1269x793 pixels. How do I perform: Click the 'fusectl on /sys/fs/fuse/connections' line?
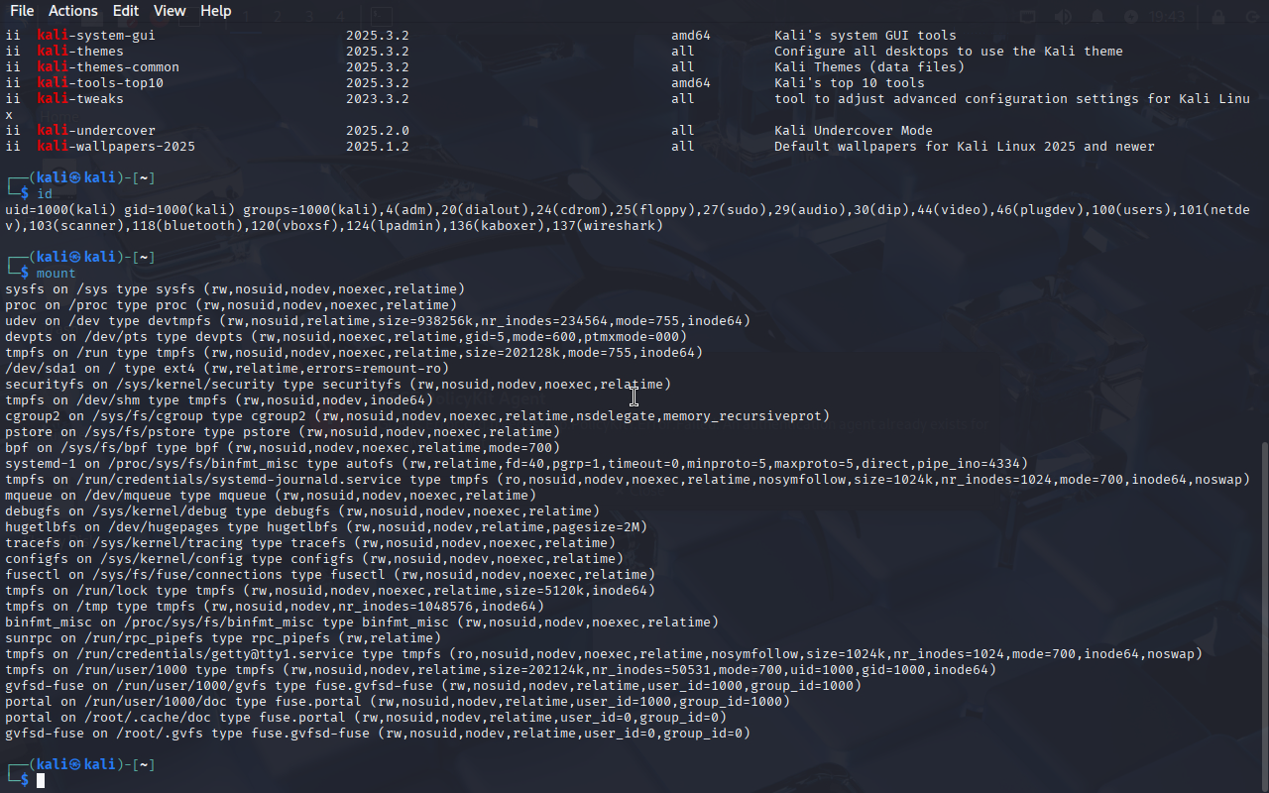pyautogui.click(x=330, y=574)
